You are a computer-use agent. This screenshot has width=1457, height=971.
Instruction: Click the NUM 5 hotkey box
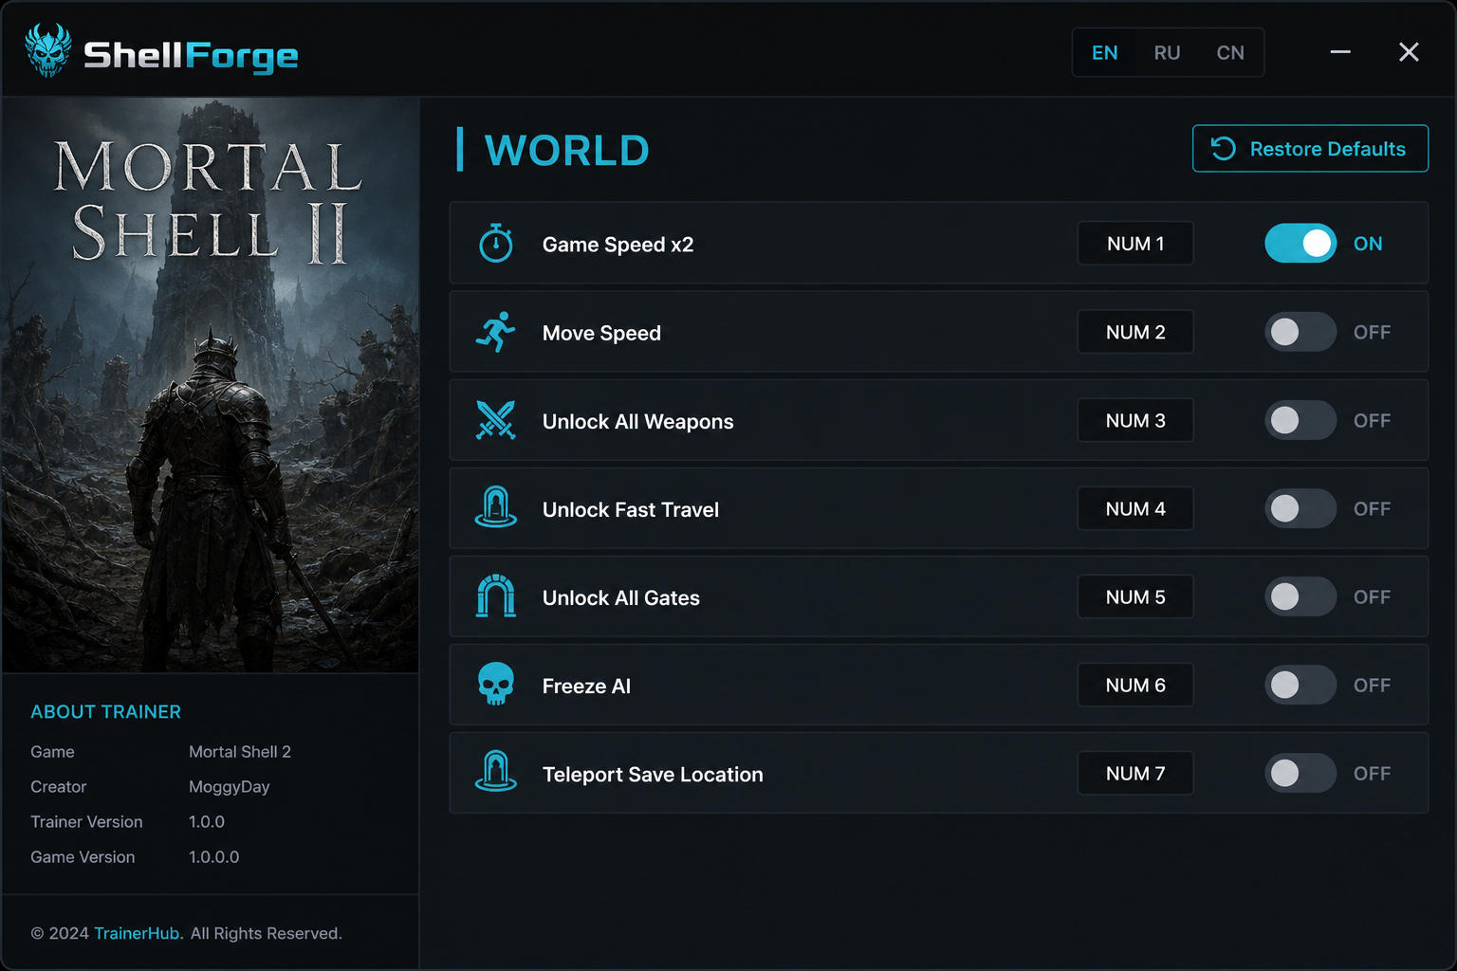click(x=1135, y=596)
